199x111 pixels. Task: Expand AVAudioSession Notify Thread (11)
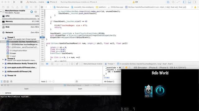tap(3, 64)
